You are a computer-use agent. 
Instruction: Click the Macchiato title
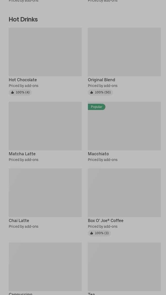(98, 154)
